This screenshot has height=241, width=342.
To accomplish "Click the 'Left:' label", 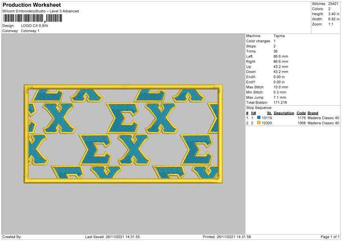I will click(250, 56).
